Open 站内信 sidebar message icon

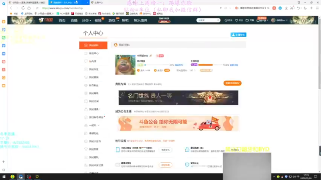tap(86, 61)
